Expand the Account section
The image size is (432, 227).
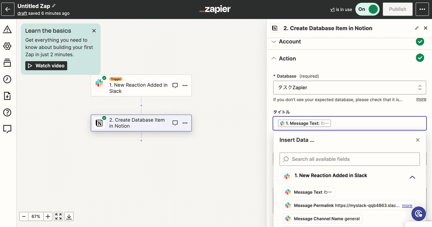[274, 41]
